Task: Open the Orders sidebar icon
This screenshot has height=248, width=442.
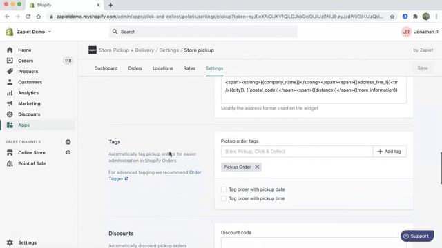Action: tap(10, 61)
